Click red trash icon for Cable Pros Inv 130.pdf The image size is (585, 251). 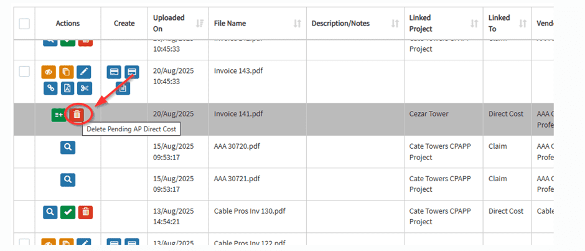click(x=85, y=212)
